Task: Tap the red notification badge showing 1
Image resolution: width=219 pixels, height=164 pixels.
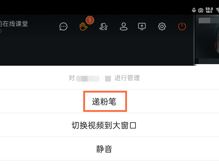Action: [90, 20]
